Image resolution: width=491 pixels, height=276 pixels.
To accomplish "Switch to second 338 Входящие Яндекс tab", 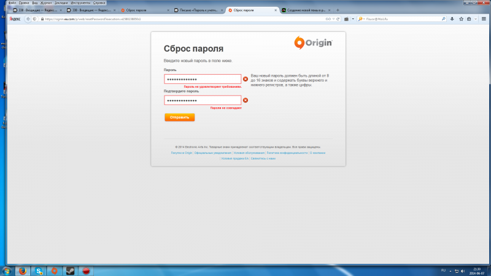I will (x=91, y=10).
